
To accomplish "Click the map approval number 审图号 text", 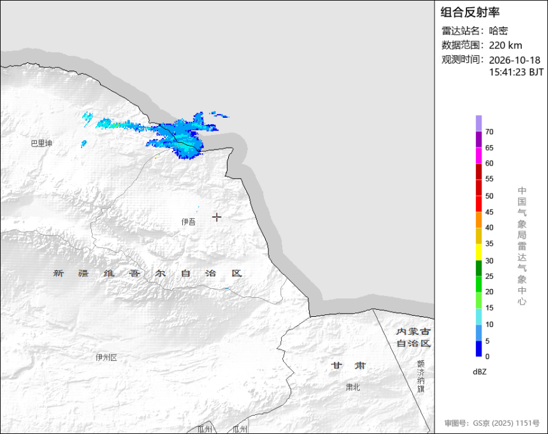I will tap(492, 423).
